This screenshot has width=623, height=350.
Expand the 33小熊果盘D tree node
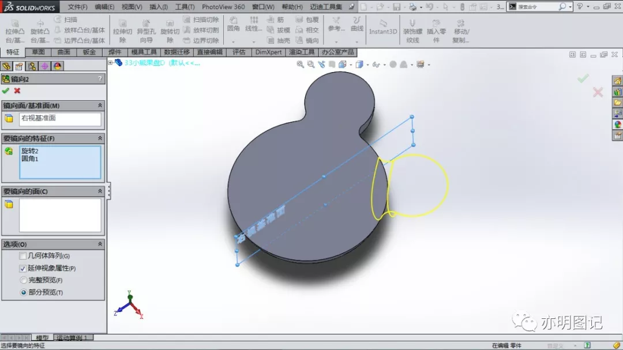click(x=110, y=63)
